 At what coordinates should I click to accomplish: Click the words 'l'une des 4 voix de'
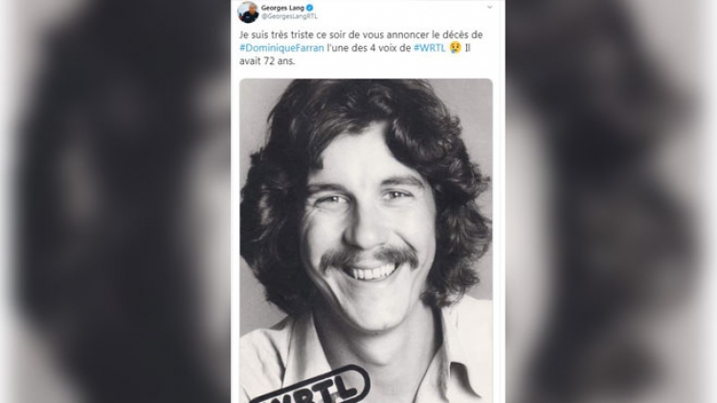[369, 48]
